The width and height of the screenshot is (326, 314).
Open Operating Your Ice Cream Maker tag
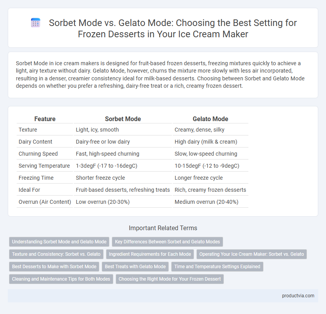(x=251, y=254)
